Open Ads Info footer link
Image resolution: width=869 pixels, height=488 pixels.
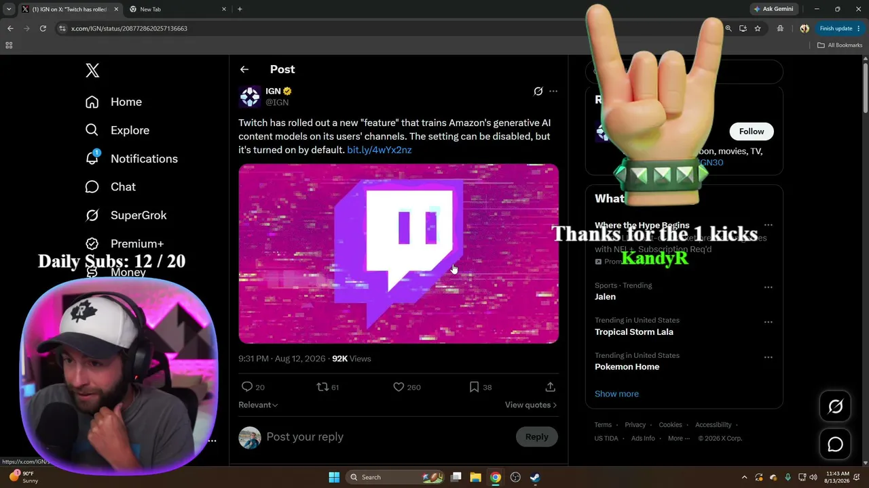(x=643, y=439)
